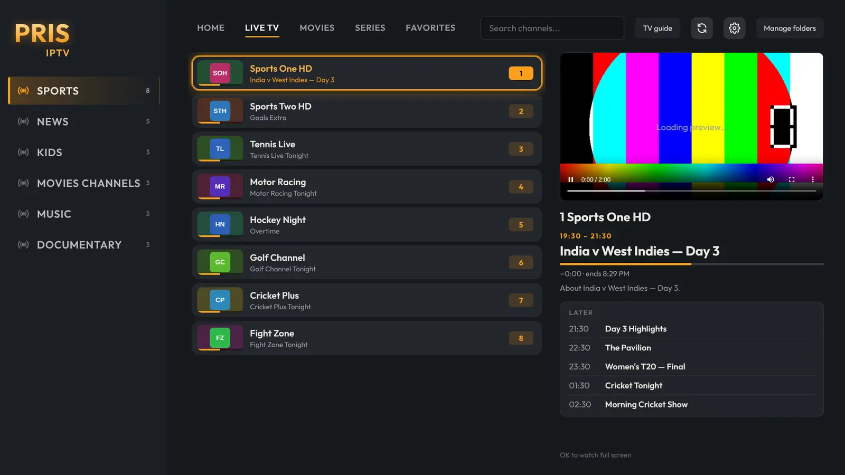Screen dimensions: 845x475
Task: Click the SOH channel logo
Action: [220, 73]
